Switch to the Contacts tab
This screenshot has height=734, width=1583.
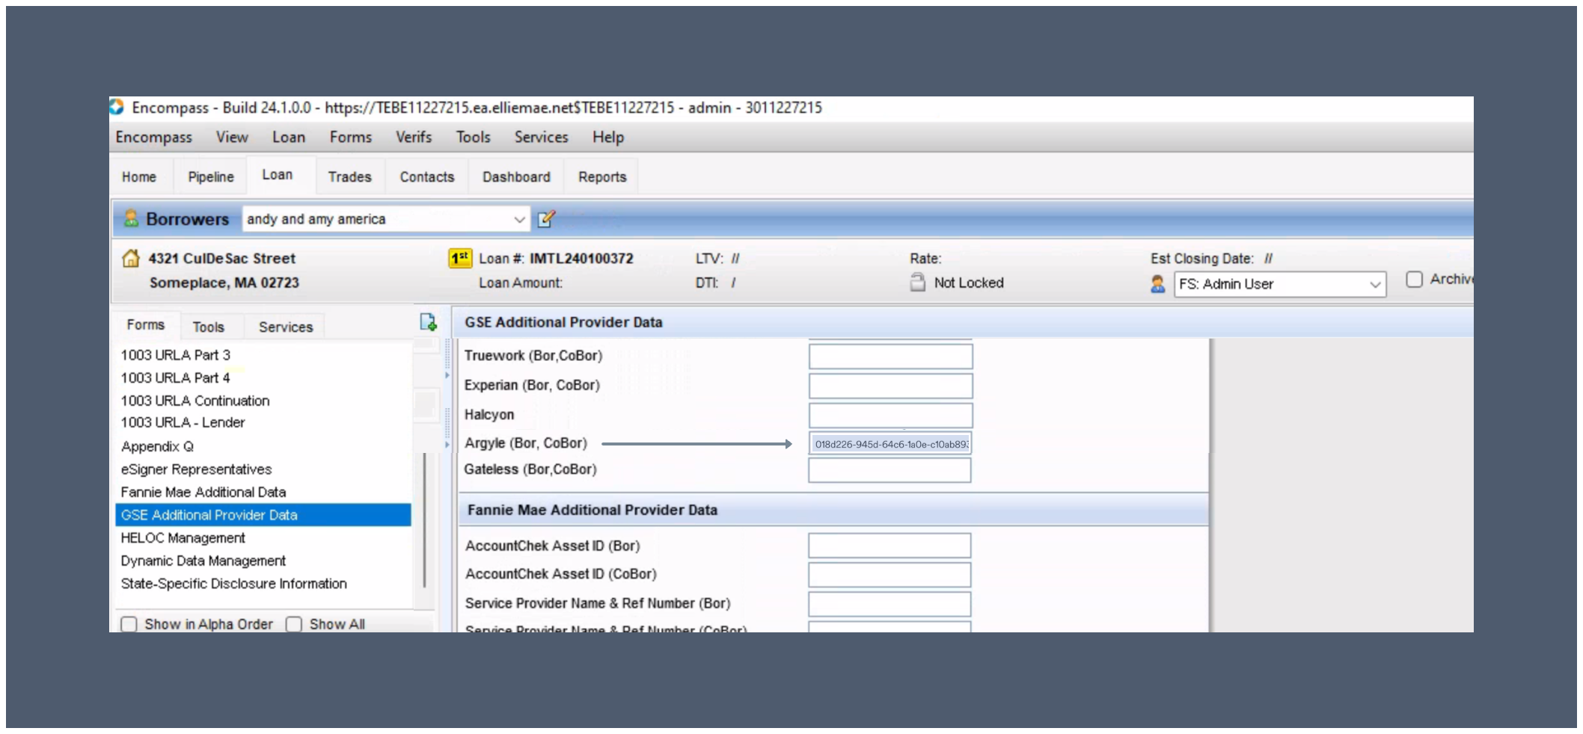426,176
